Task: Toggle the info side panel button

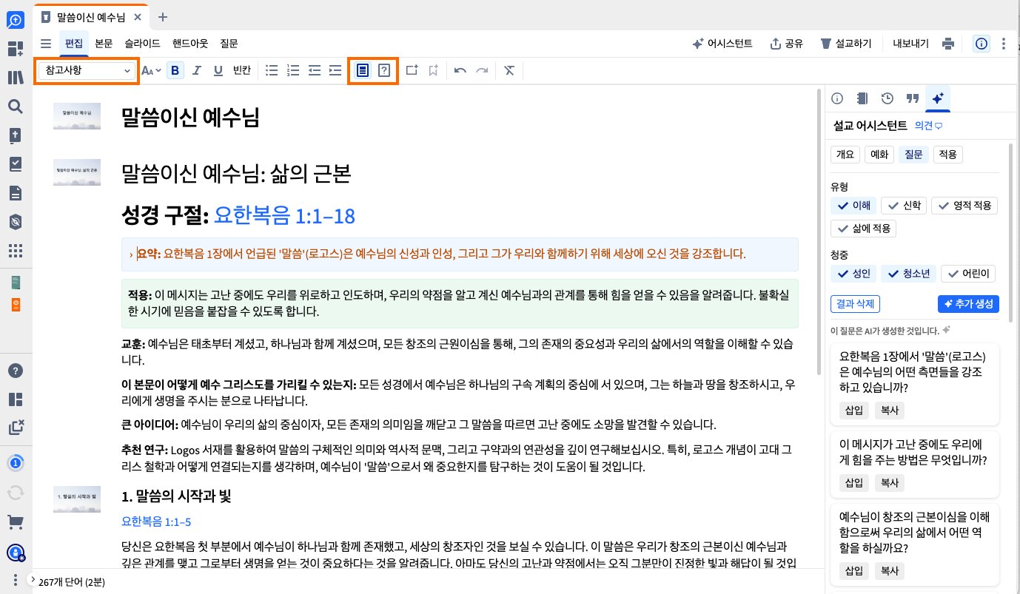Action: pyautogui.click(x=982, y=44)
